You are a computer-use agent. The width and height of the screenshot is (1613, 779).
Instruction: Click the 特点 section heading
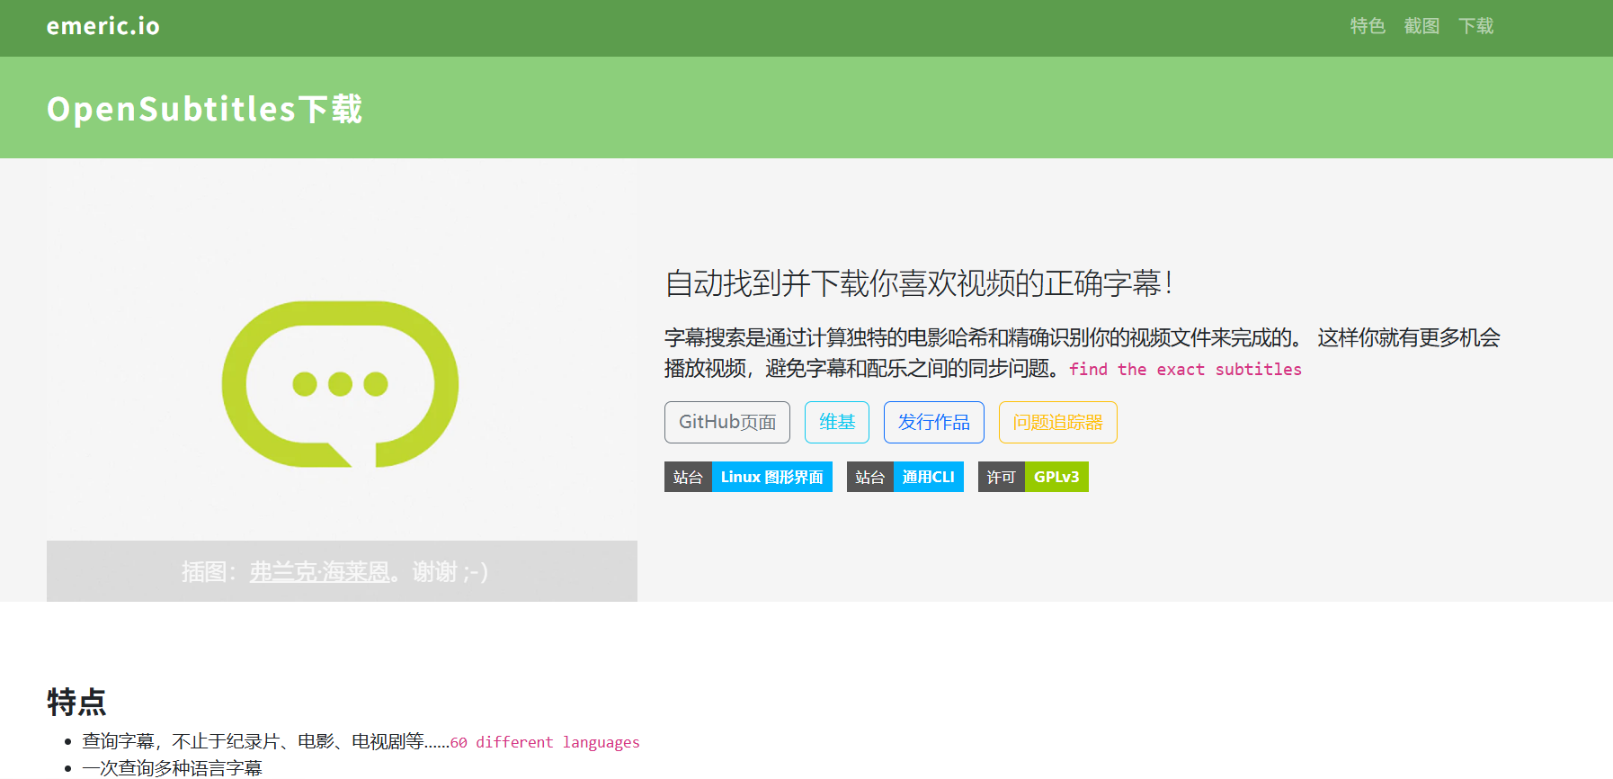coord(76,702)
